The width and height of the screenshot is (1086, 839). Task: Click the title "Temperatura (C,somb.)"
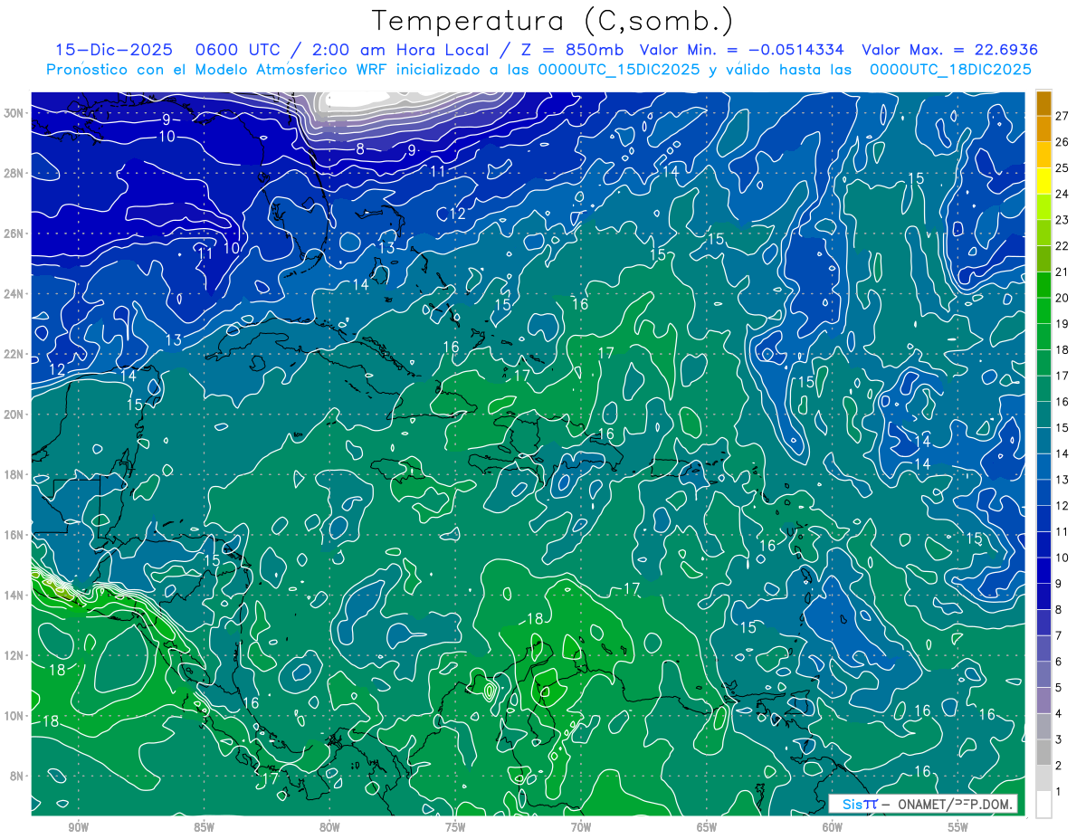pos(552,21)
